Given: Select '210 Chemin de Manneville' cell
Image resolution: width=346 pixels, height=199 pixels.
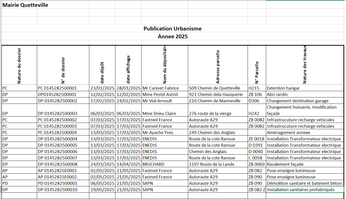Looking at the screenshot, I should [x=218, y=101].
